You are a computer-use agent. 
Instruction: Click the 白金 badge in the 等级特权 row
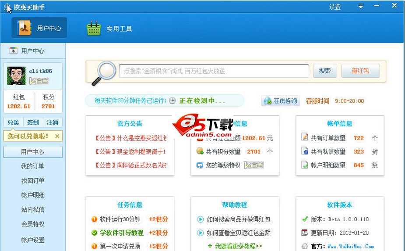254,165
